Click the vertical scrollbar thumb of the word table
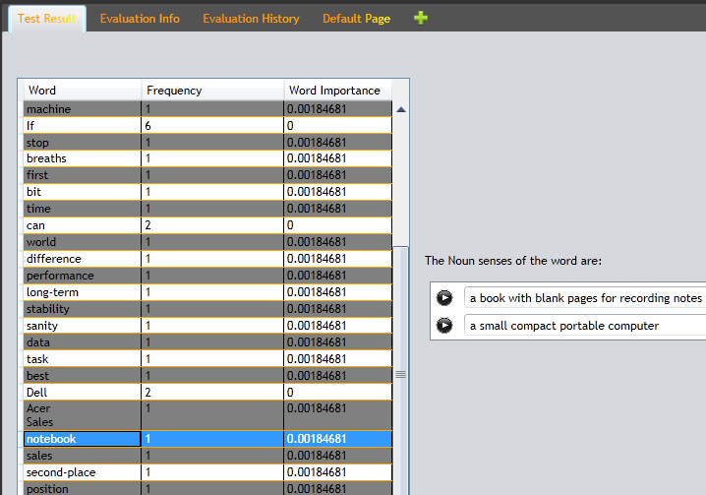This screenshot has width=706, height=495. (400, 374)
